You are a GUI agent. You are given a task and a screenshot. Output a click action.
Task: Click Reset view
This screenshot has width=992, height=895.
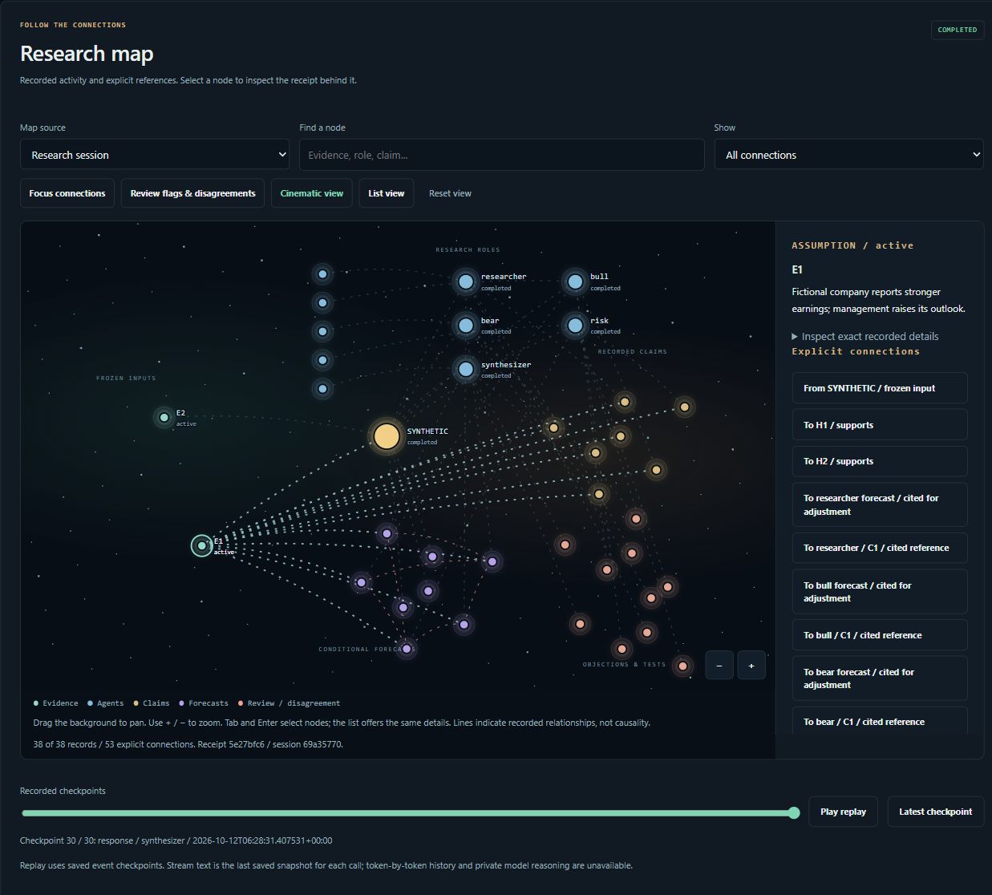[x=450, y=193]
